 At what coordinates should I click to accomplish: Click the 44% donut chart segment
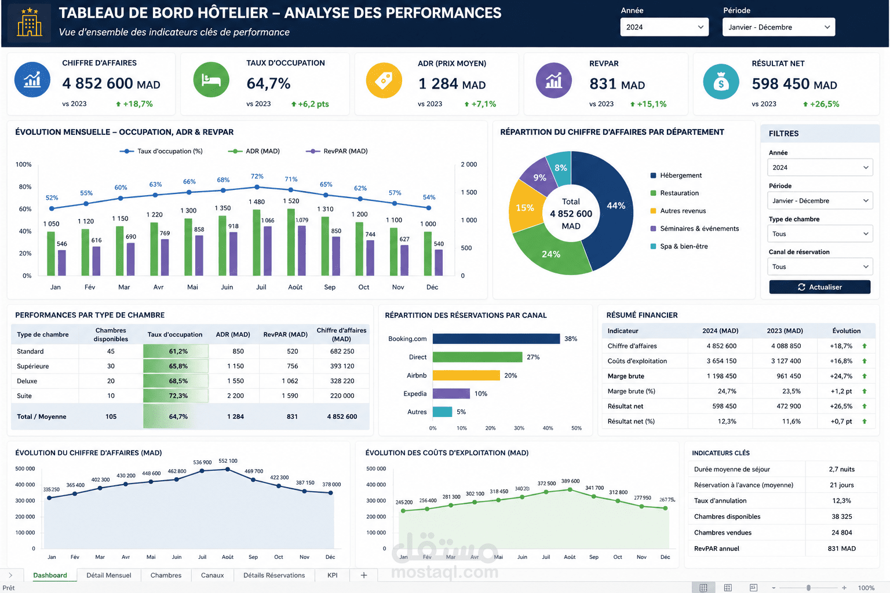point(616,206)
